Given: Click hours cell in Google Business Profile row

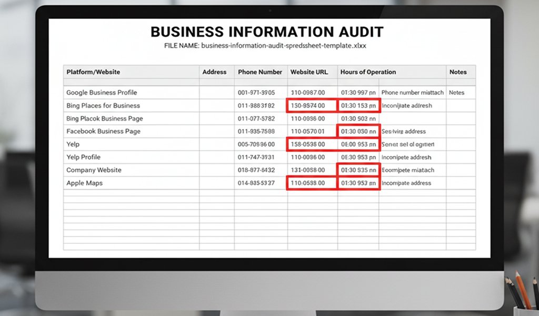Looking at the screenshot, I should click(358, 93).
